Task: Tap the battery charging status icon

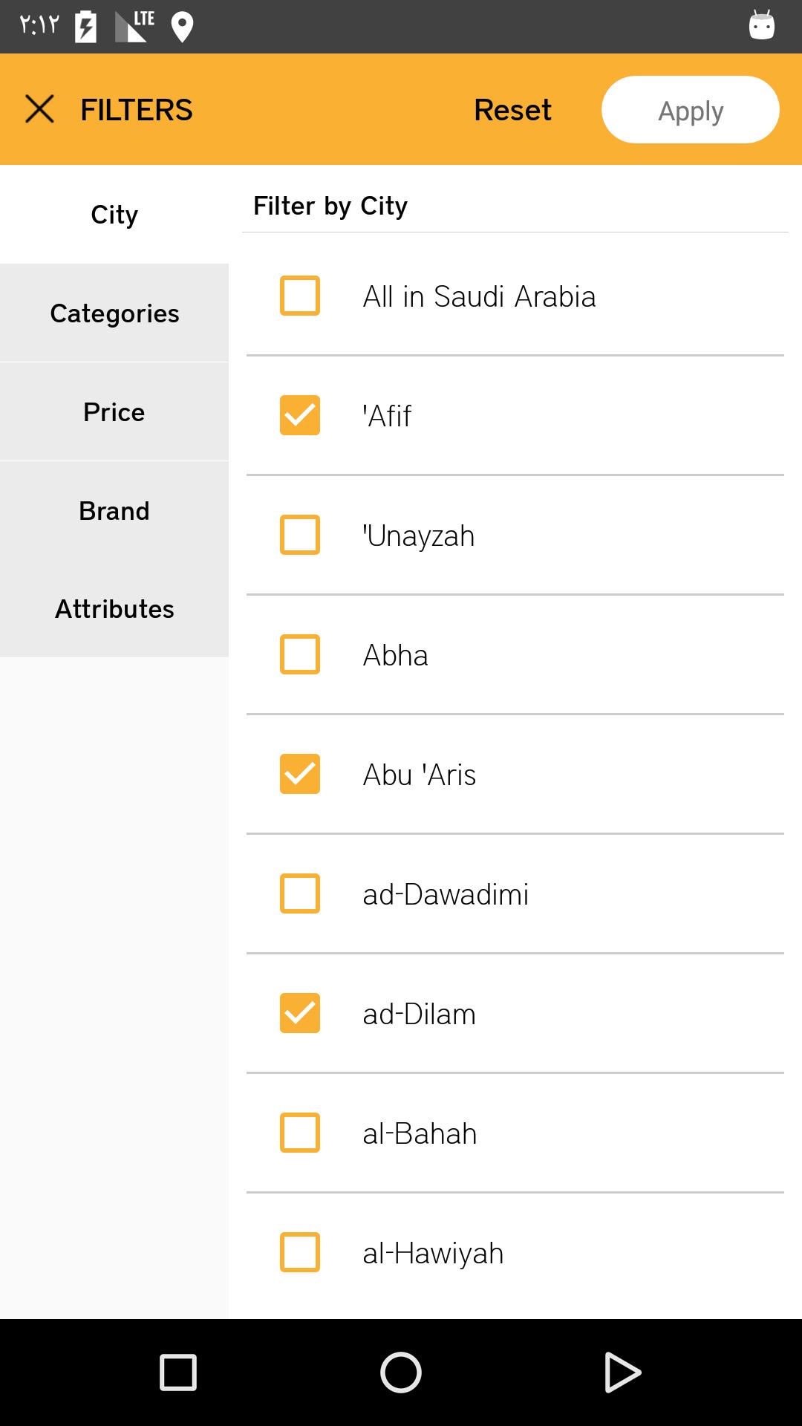Action: coord(86,27)
